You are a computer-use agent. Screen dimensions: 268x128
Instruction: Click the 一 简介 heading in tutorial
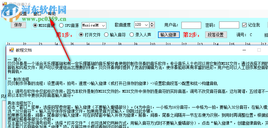tap(14, 60)
